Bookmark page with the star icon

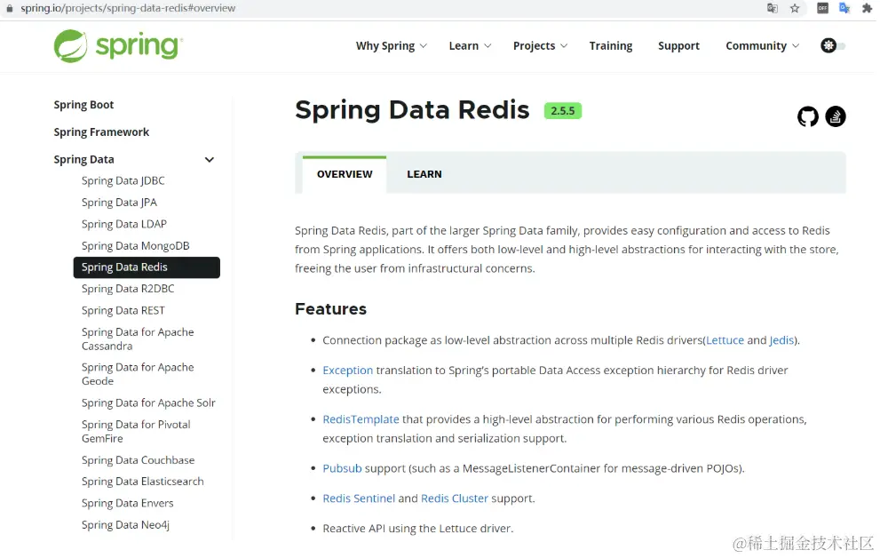pos(794,8)
